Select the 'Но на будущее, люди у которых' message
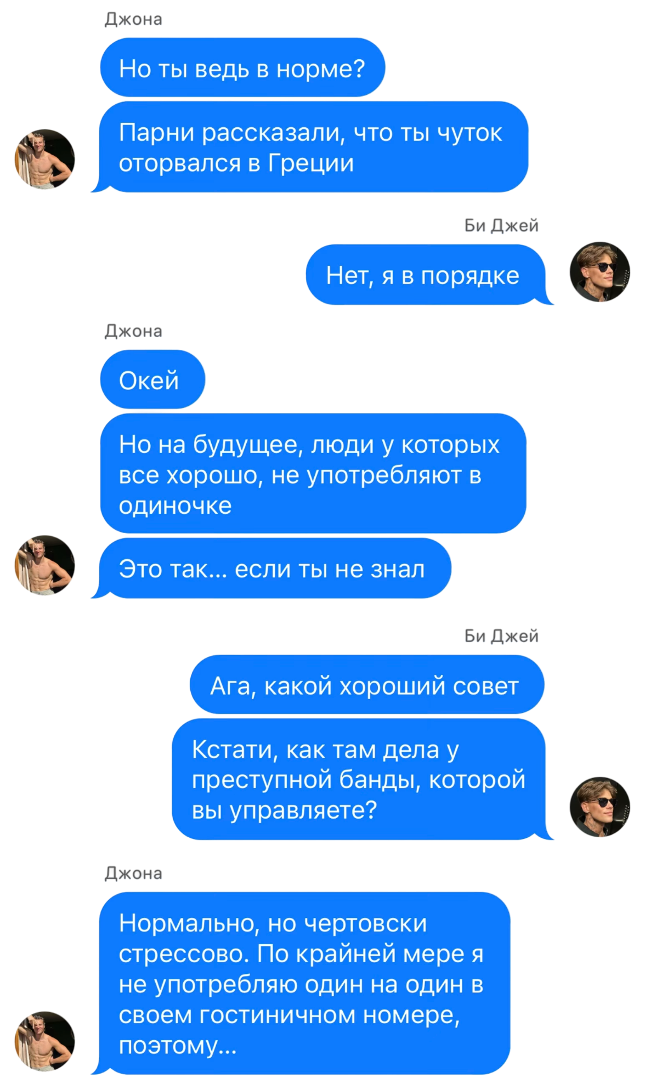Viewport: 645px width, 1084px height. (313, 473)
